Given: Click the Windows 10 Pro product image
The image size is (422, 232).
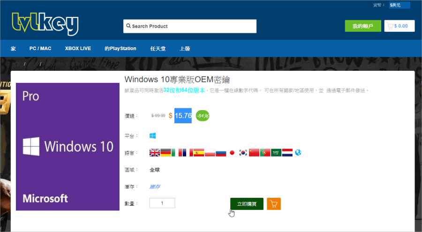Looking at the screenshot, I should point(68,147).
